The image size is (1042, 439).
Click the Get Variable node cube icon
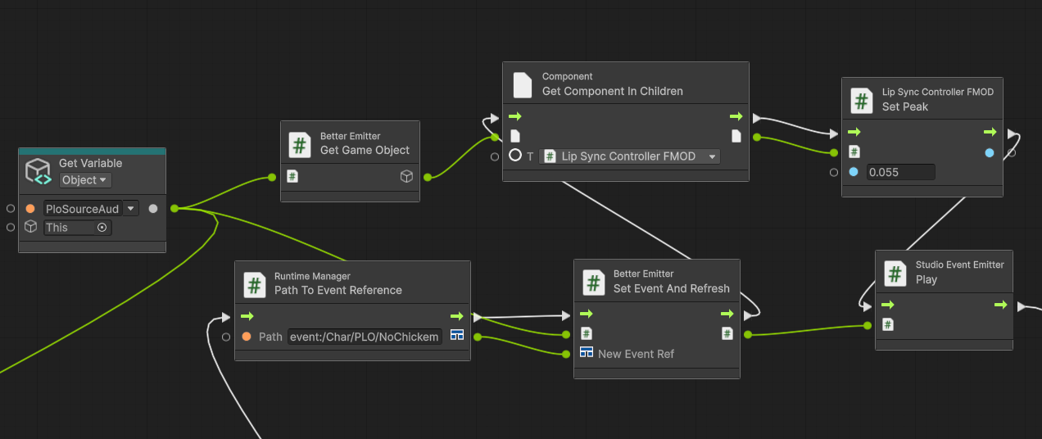click(39, 171)
